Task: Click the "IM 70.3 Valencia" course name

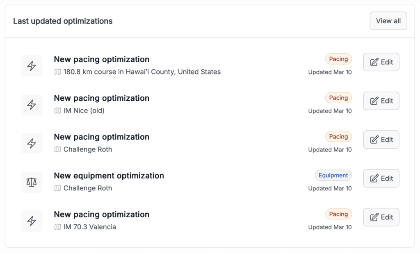Action: click(x=90, y=227)
